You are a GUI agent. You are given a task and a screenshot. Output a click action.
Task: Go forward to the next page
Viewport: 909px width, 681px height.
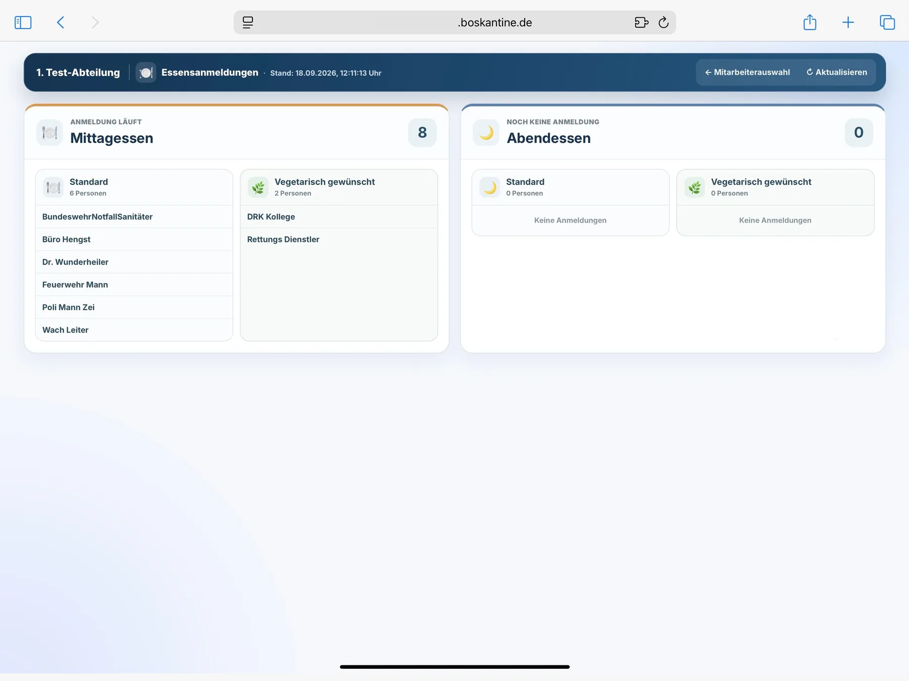coord(95,22)
